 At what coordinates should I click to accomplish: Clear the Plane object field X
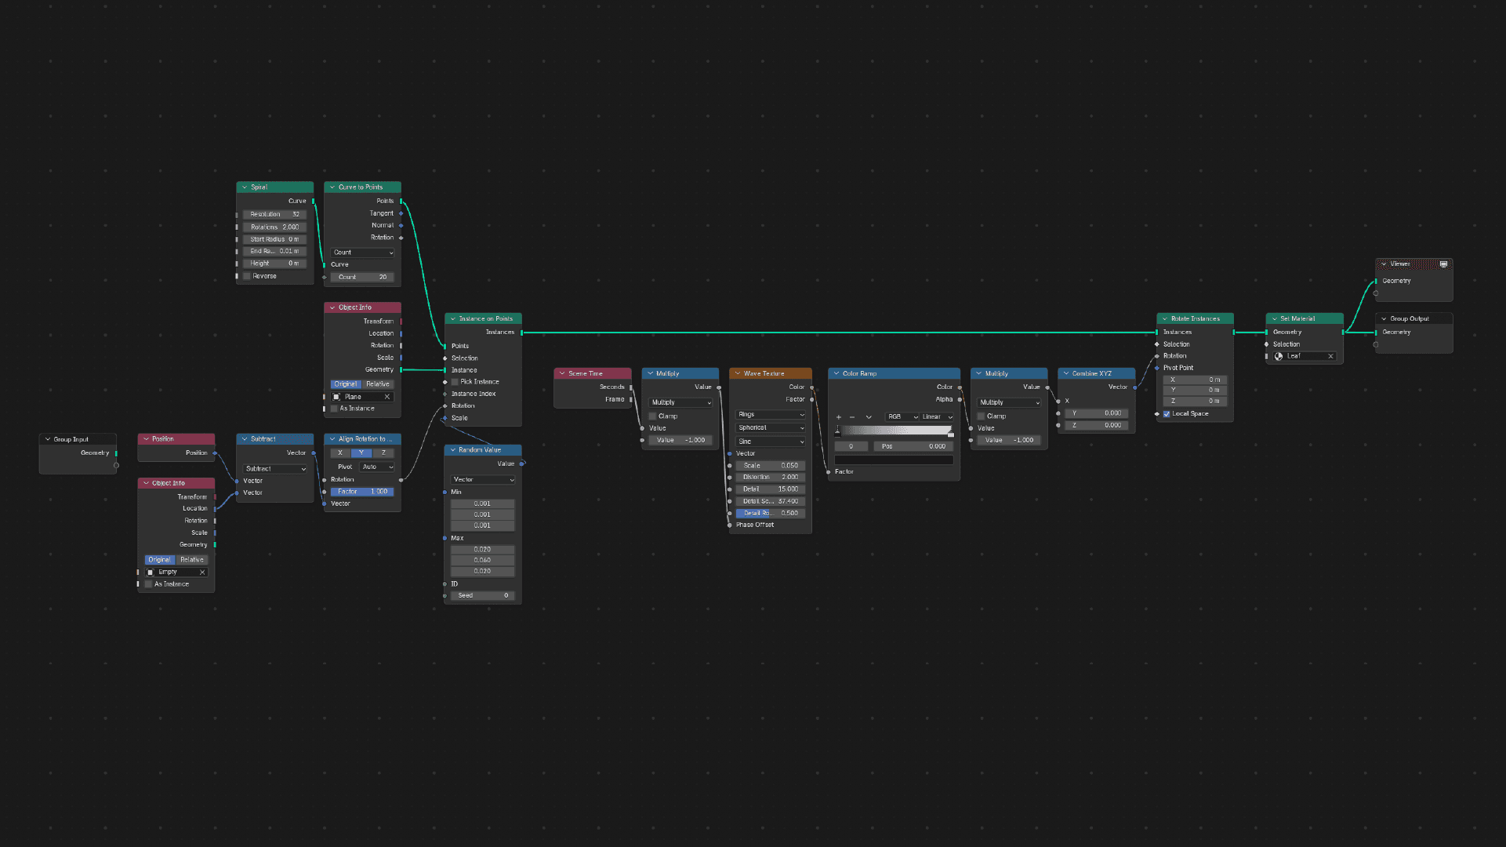386,397
